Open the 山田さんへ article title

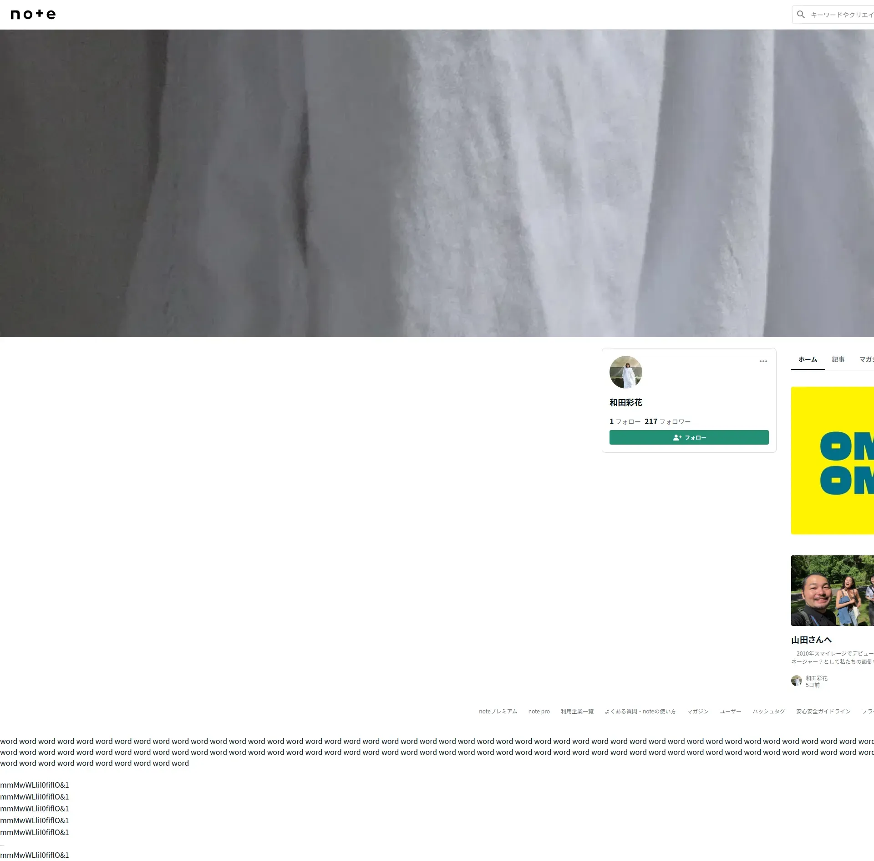click(811, 640)
